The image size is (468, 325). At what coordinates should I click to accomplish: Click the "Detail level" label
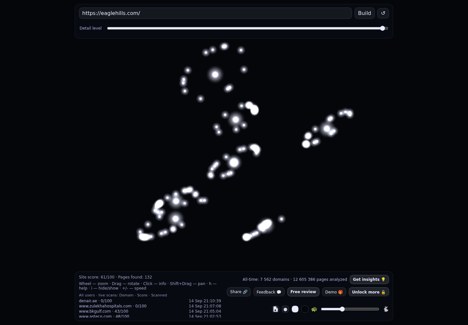tap(91, 28)
